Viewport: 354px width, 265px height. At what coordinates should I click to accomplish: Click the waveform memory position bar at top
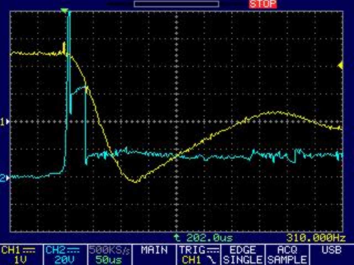click(x=176, y=4)
